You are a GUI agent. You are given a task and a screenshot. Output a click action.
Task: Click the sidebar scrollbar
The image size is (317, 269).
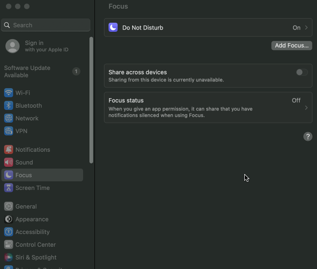tap(91, 100)
